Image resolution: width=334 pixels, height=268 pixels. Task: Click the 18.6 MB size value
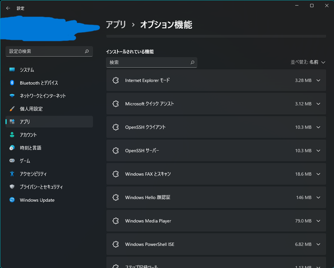[303, 174]
